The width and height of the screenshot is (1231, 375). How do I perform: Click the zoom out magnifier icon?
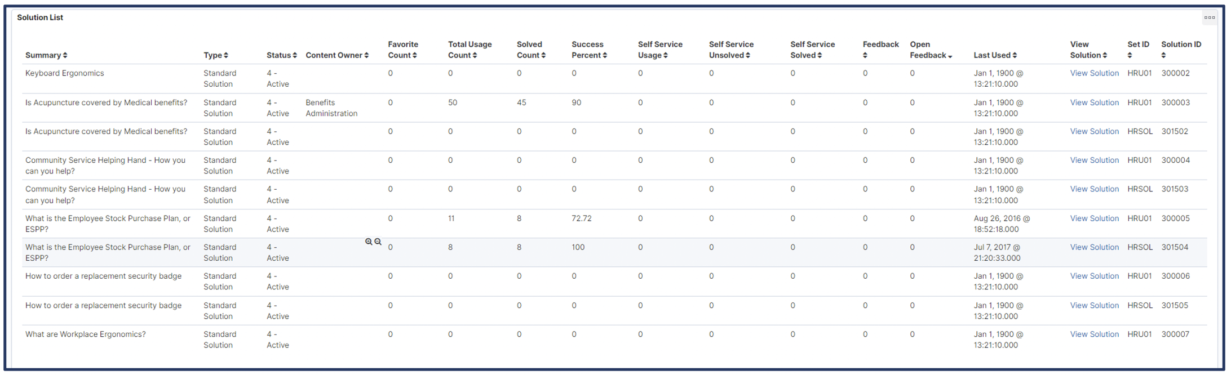click(378, 242)
